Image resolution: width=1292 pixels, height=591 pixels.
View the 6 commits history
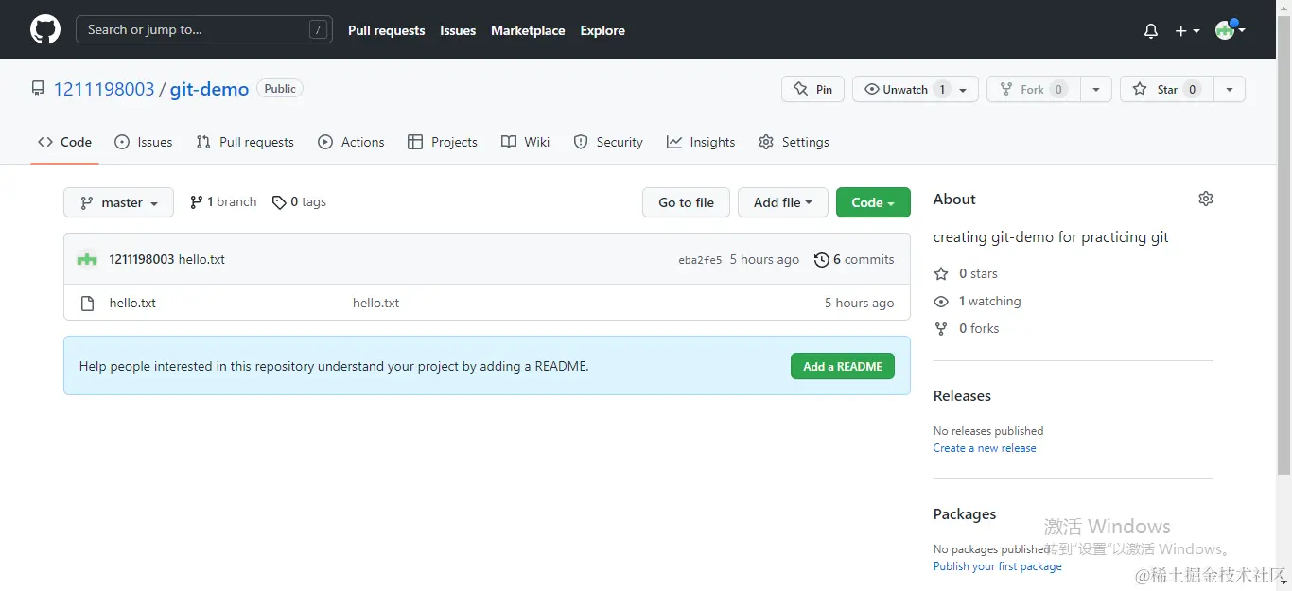point(854,259)
